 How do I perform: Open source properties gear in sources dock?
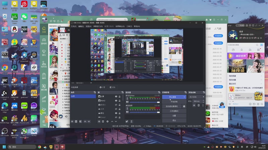click(108, 121)
